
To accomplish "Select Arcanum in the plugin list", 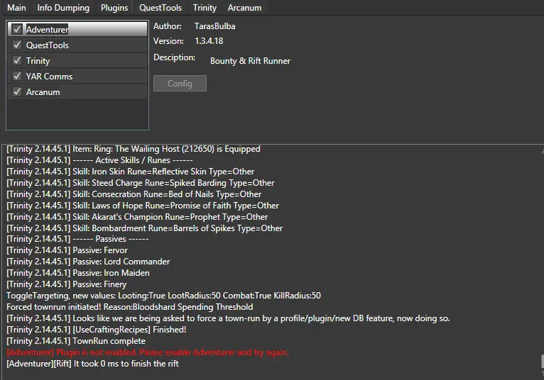I will point(77,91).
